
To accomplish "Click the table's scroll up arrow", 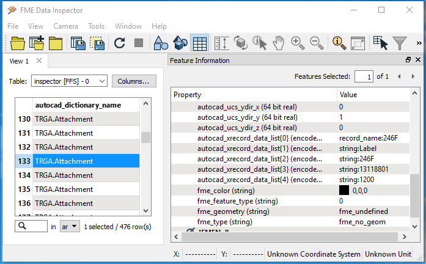I will 145,103.
